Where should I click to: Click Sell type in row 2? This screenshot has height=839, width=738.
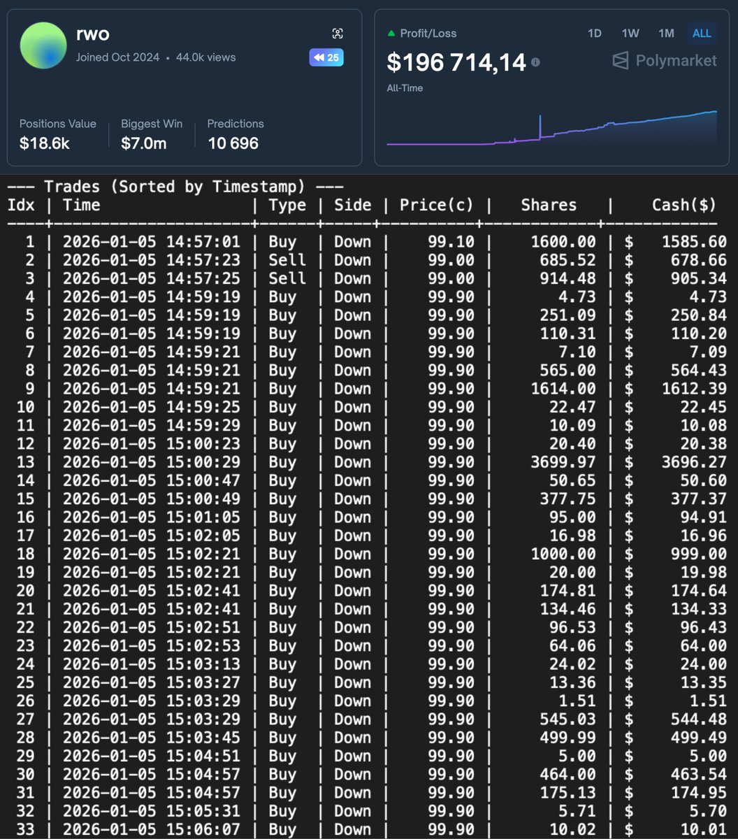pos(287,260)
